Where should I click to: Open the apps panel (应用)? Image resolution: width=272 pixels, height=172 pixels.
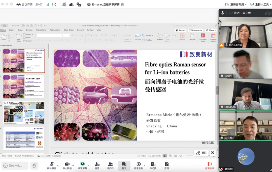(166, 165)
